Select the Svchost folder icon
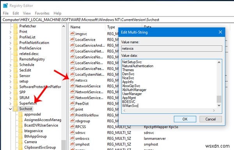Viewport: 234px width, 150px height. (16, 109)
